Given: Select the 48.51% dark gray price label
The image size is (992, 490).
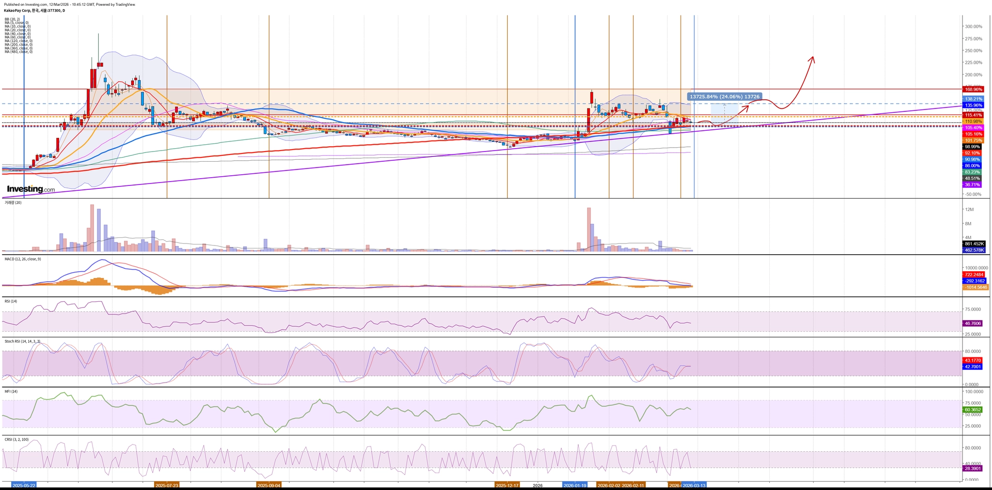Looking at the screenshot, I should (x=972, y=178).
